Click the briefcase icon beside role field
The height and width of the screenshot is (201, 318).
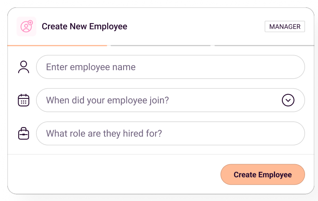(24, 133)
